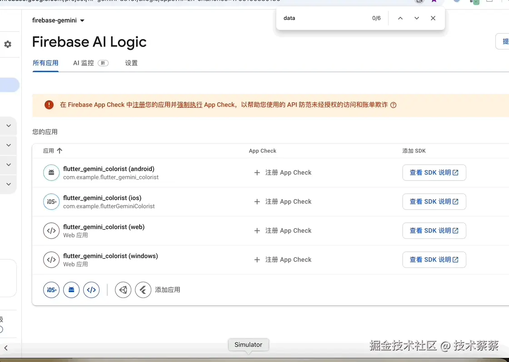Open the sidebar settings gear
This screenshot has width=509, height=362.
click(x=8, y=44)
